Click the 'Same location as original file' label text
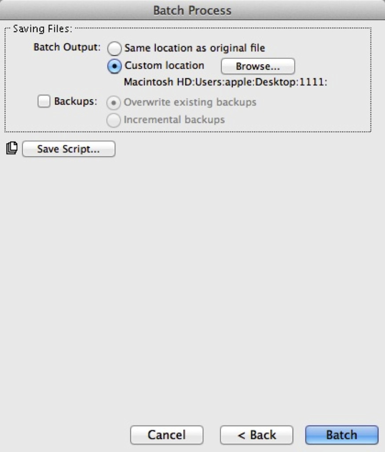This screenshot has height=452, width=385. [x=194, y=48]
